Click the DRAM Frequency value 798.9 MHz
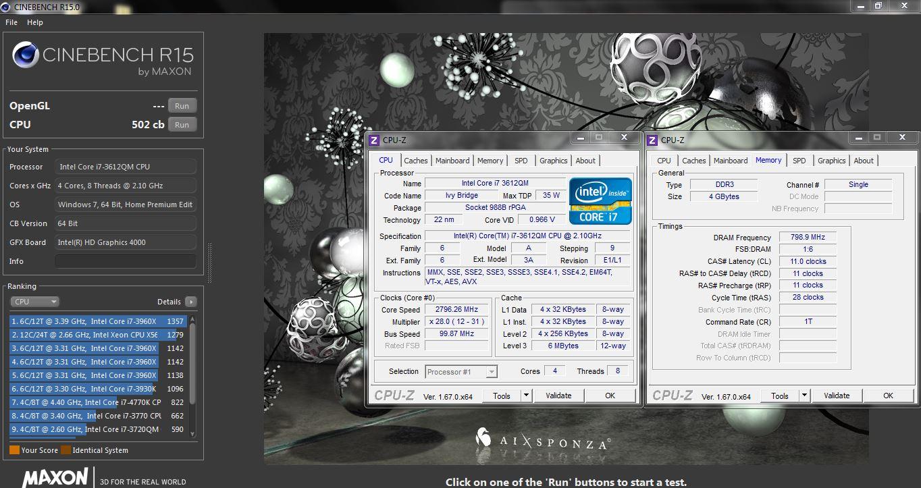The height and width of the screenshot is (488, 921). click(808, 238)
